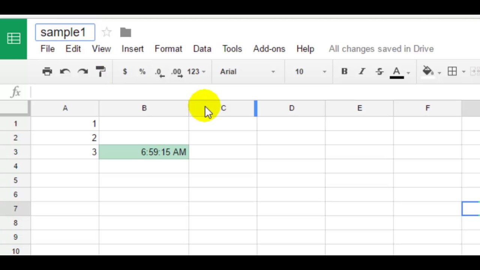Increase decimal places
The width and height of the screenshot is (480, 270).
177,72
